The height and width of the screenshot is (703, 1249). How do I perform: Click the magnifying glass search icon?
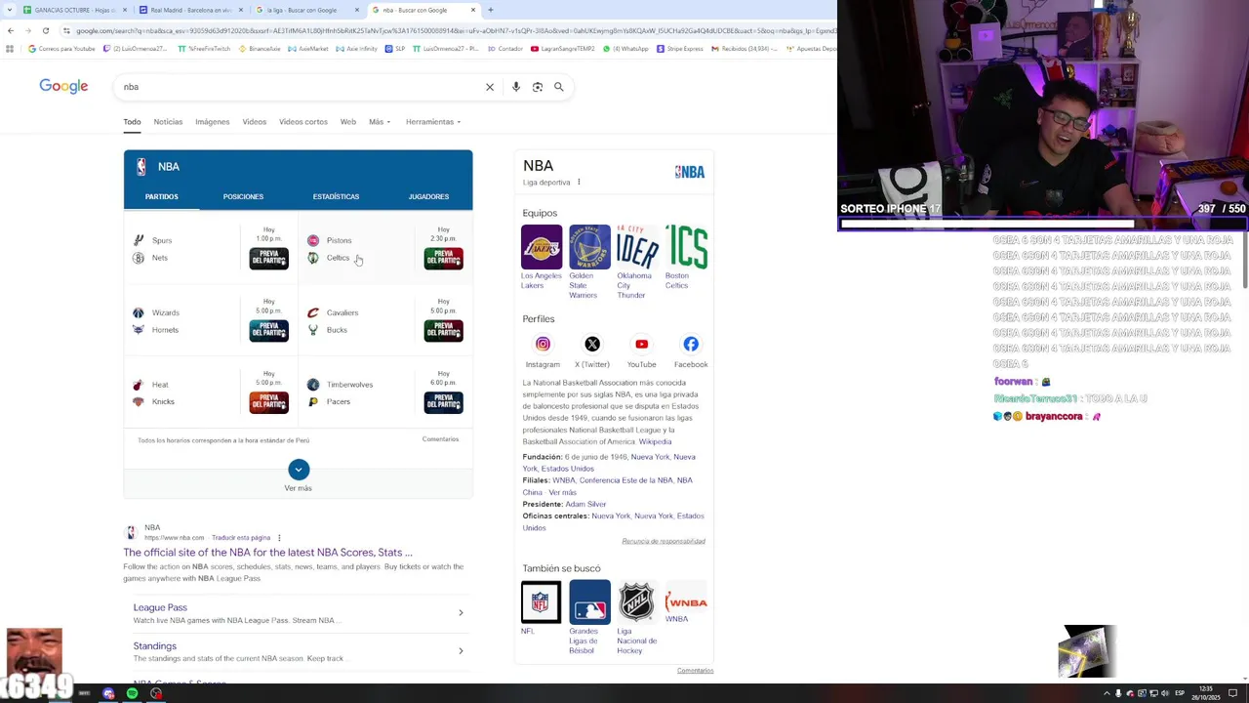[559, 87]
